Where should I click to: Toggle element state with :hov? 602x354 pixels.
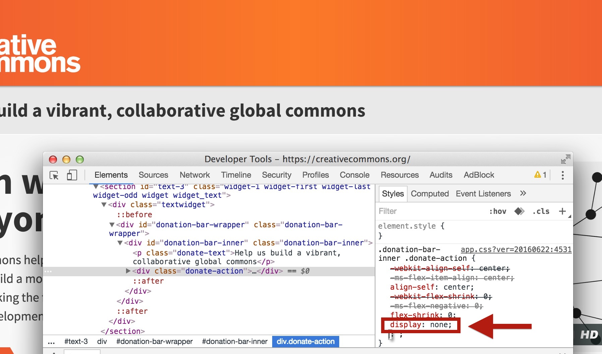tap(497, 211)
